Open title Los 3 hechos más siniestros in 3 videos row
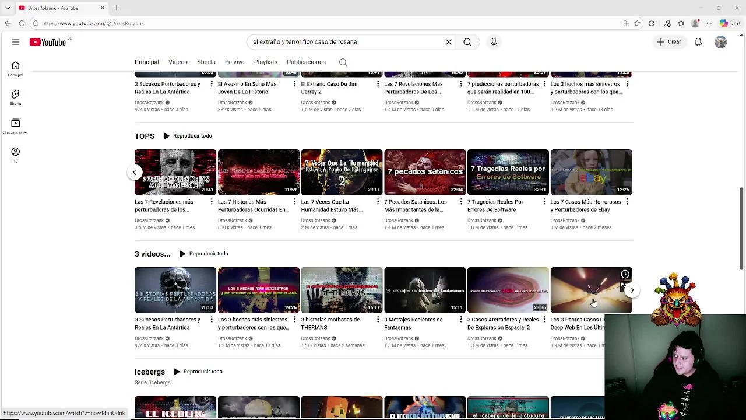This screenshot has width=746, height=420. [x=254, y=323]
